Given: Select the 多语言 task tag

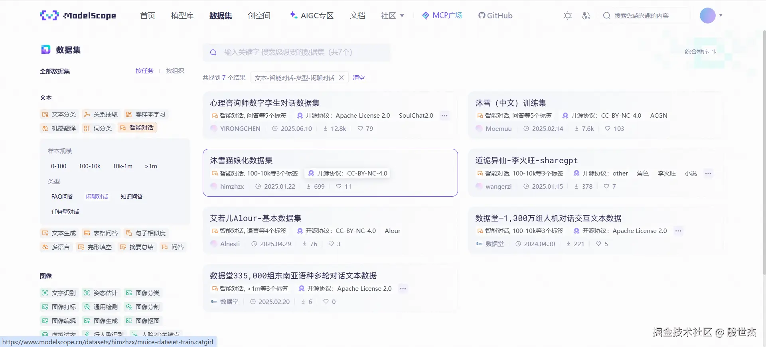Looking at the screenshot, I should (56, 247).
